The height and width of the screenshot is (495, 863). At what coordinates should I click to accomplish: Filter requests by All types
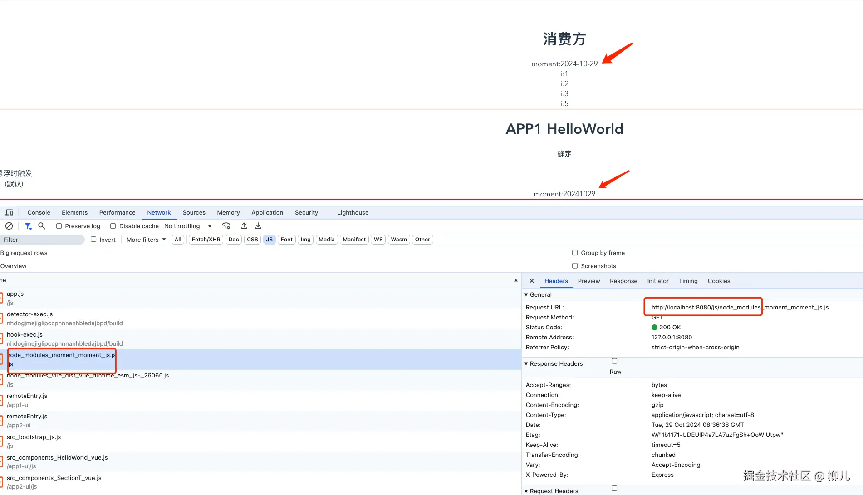coord(178,240)
